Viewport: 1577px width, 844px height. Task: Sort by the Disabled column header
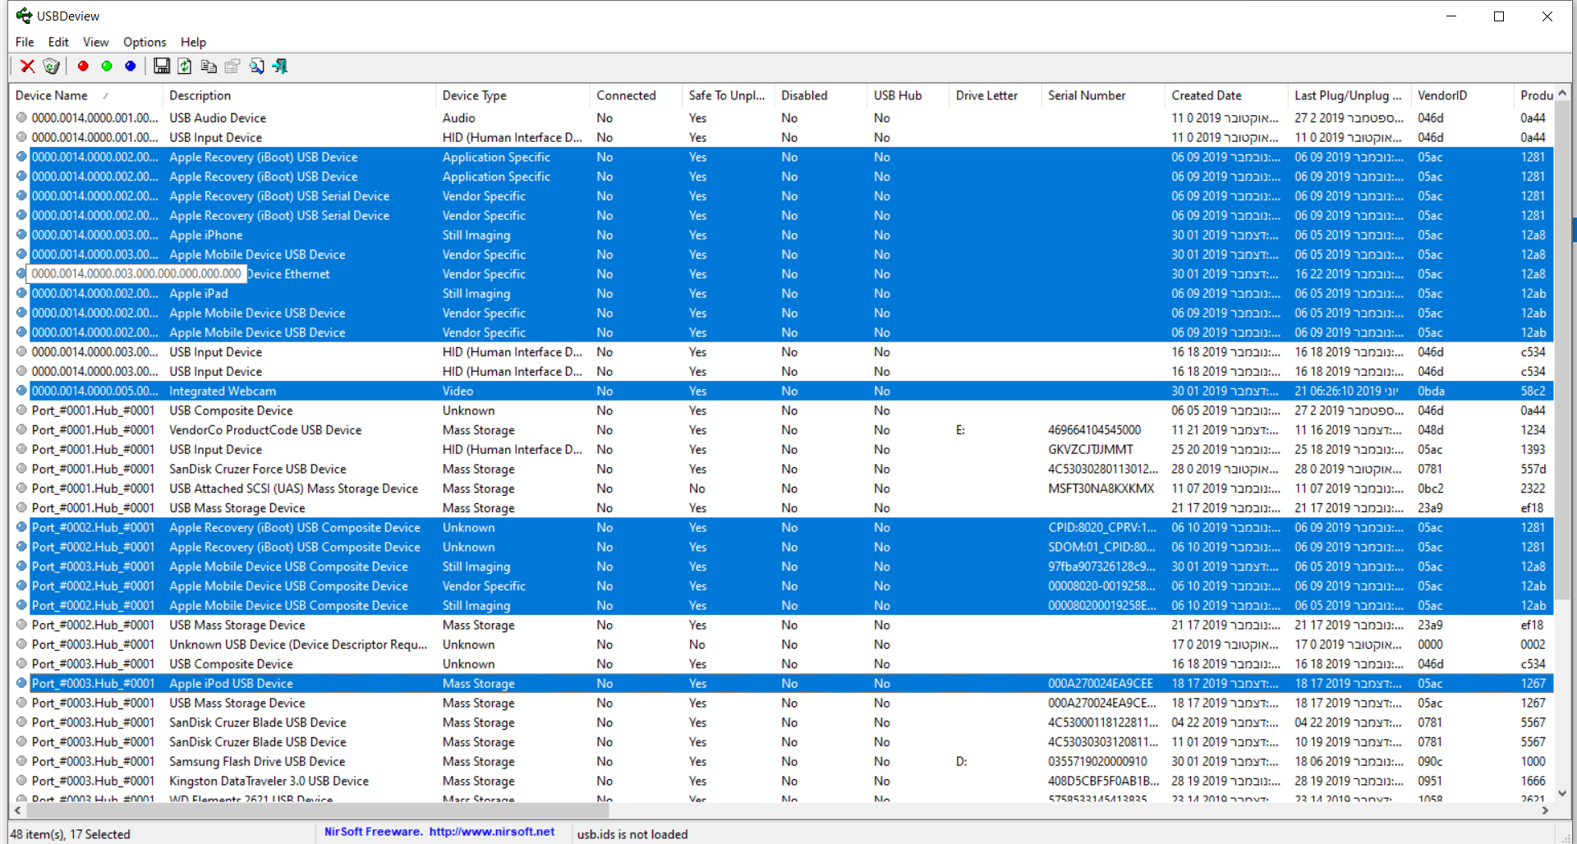[x=821, y=95]
